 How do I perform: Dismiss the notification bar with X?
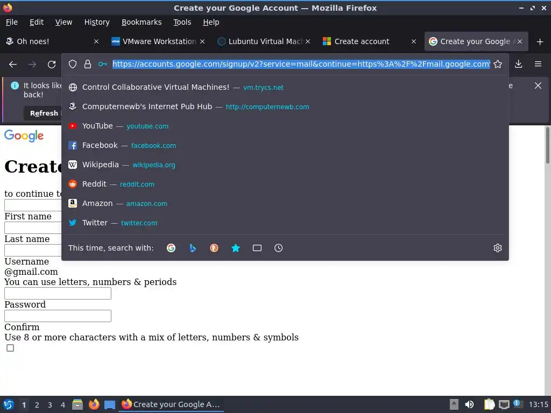click(x=538, y=86)
